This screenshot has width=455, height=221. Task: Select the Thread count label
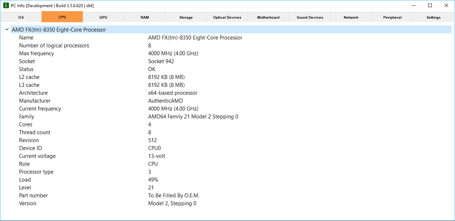pyautogui.click(x=34, y=132)
